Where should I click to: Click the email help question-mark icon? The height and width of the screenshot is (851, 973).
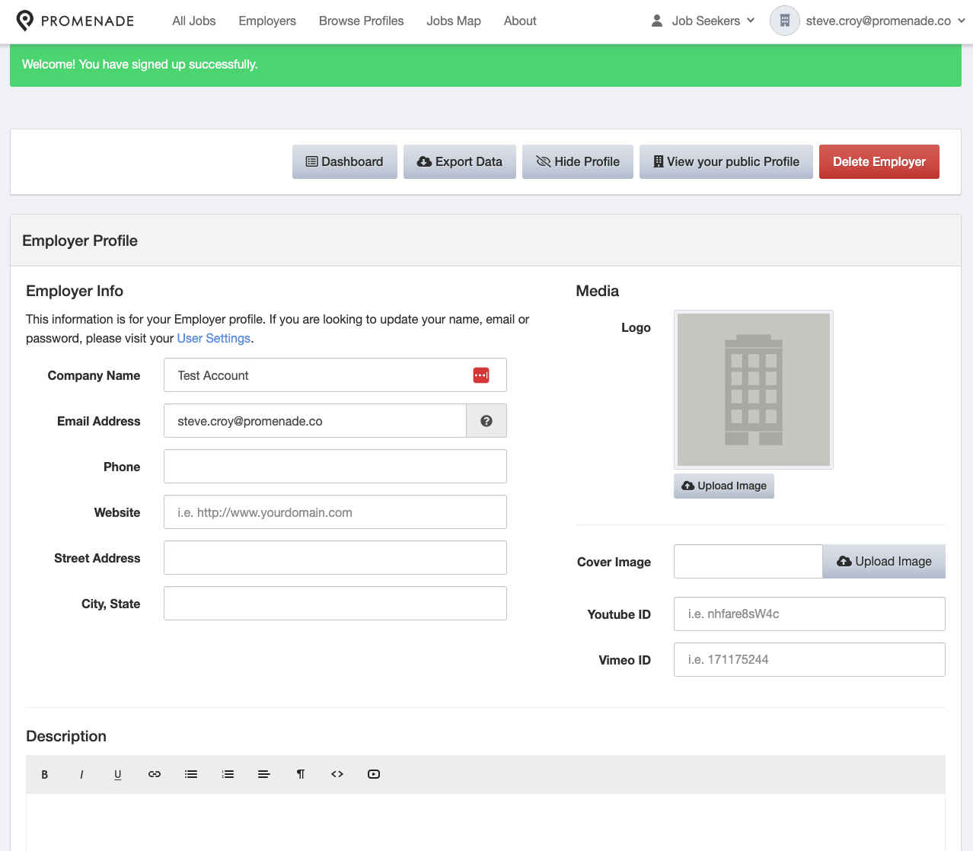(486, 421)
